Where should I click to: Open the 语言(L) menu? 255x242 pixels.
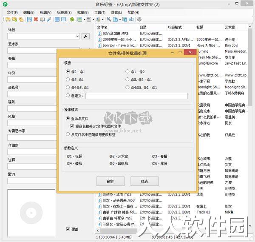(x=116, y=12)
